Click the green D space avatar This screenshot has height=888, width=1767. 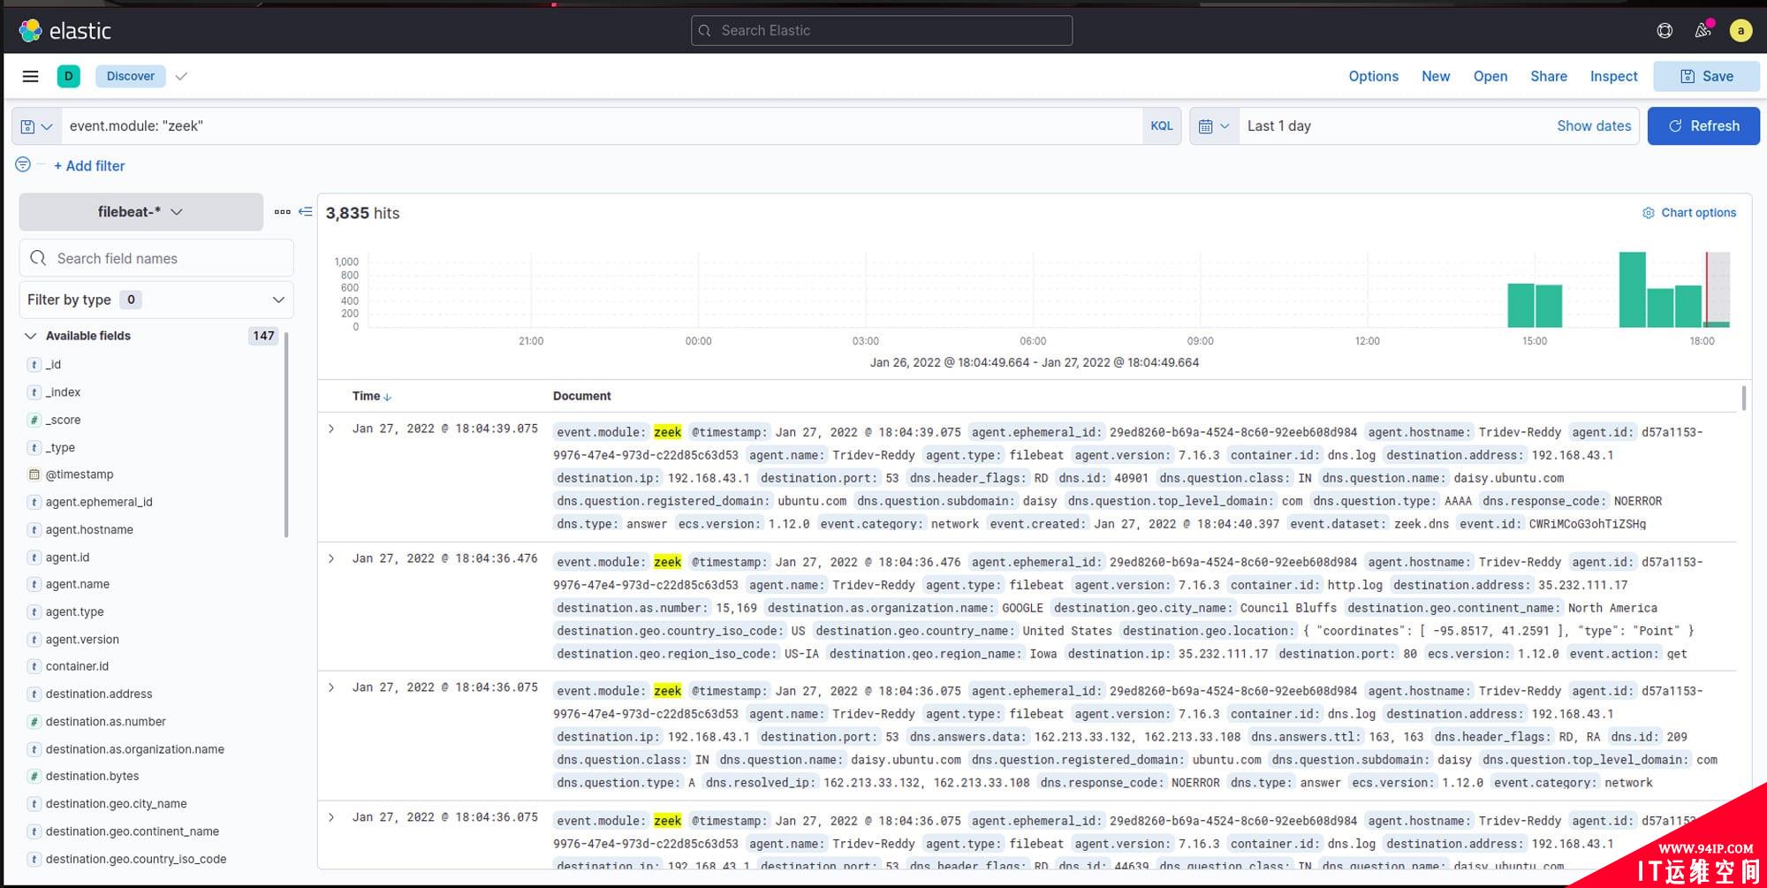pos(68,76)
